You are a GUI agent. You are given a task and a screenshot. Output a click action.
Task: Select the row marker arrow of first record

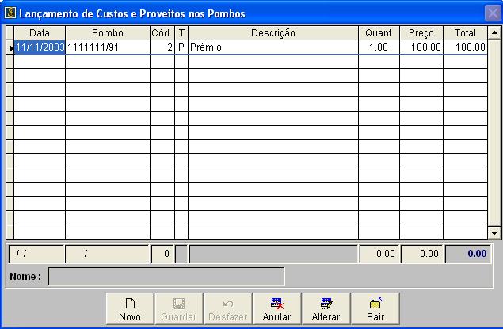pos(10,47)
